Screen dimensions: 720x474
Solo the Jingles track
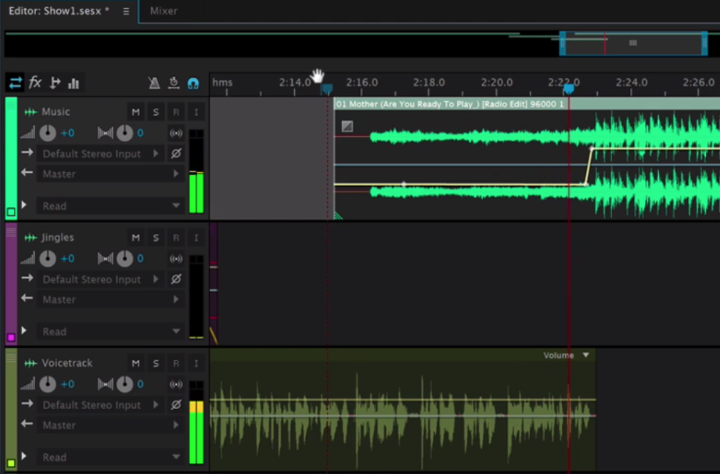[156, 238]
